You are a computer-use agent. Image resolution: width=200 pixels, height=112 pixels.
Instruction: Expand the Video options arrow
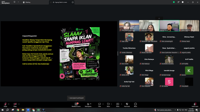point(19,104)
